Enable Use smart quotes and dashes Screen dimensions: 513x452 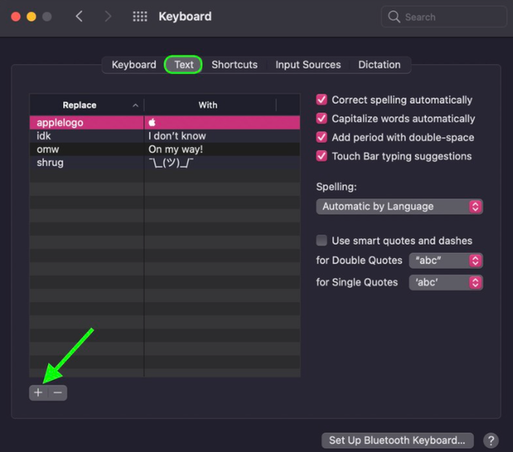(322, 240)
